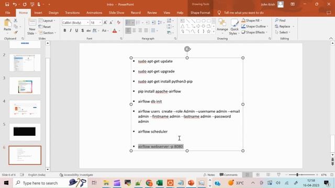Decrease font size with small A
This screenshot has width=335, height=188.
coord(111,22)
